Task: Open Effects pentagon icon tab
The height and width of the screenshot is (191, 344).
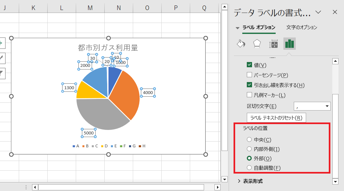Action: coord(257,44)
